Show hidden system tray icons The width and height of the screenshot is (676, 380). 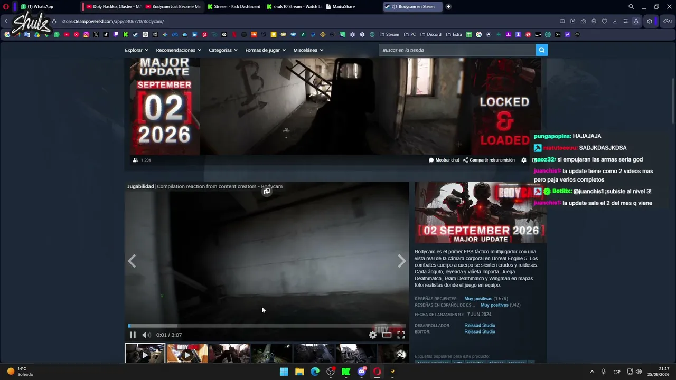592,372
